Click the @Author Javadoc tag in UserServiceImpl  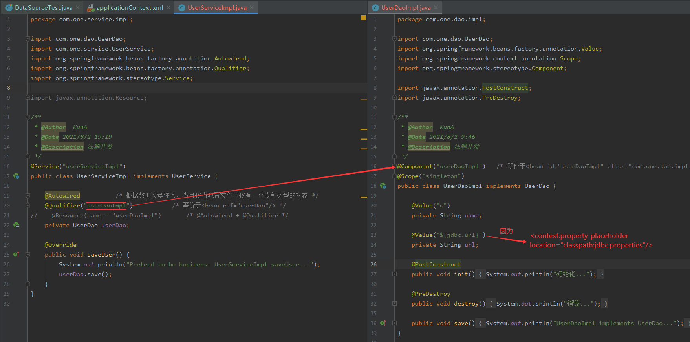click(x=53, y=127)
